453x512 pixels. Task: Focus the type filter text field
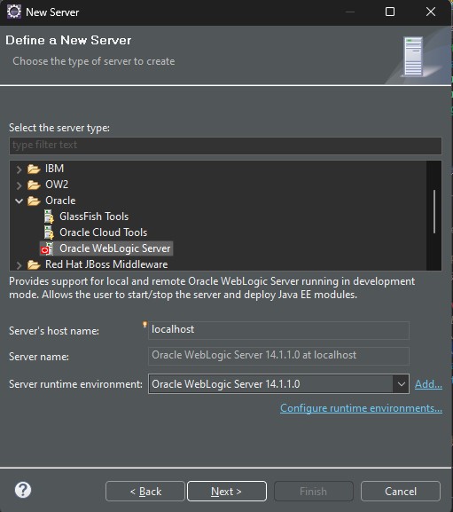pyautogui.click(x=225, y=146)
